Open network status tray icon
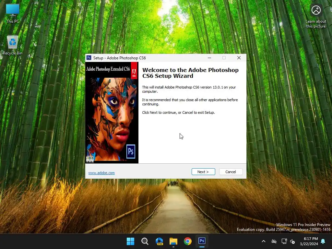Image resolution: width=332 pixels, height=249 pixels. [x=284, y=241]
